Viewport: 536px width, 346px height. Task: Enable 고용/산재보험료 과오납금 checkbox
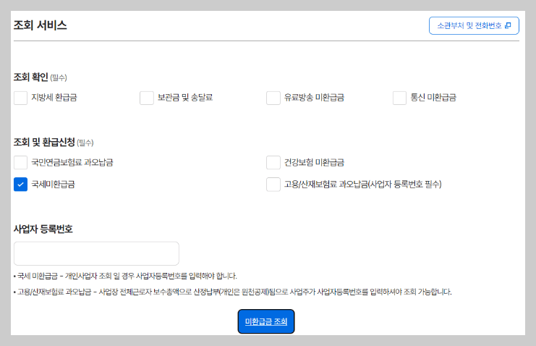273,184
